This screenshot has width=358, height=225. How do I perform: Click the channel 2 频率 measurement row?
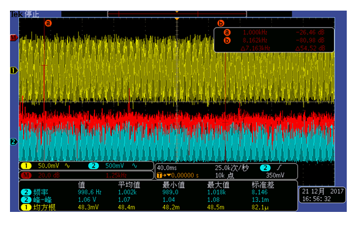[158, 192]
